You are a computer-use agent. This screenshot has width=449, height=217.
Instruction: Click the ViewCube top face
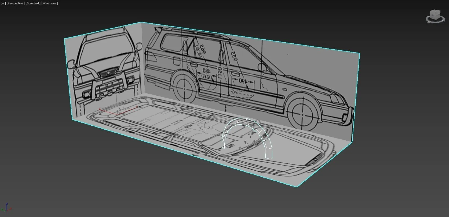point(435,12)
